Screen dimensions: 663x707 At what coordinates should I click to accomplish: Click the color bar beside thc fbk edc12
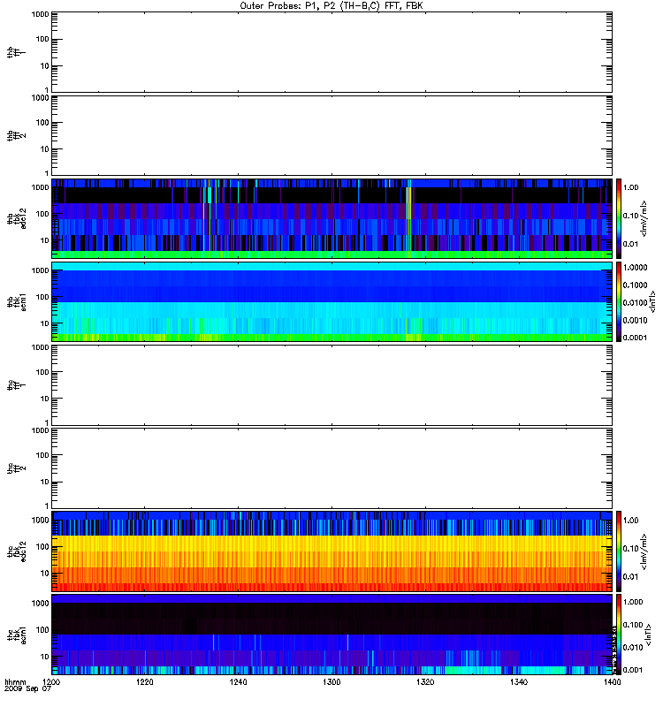[619, 551]
